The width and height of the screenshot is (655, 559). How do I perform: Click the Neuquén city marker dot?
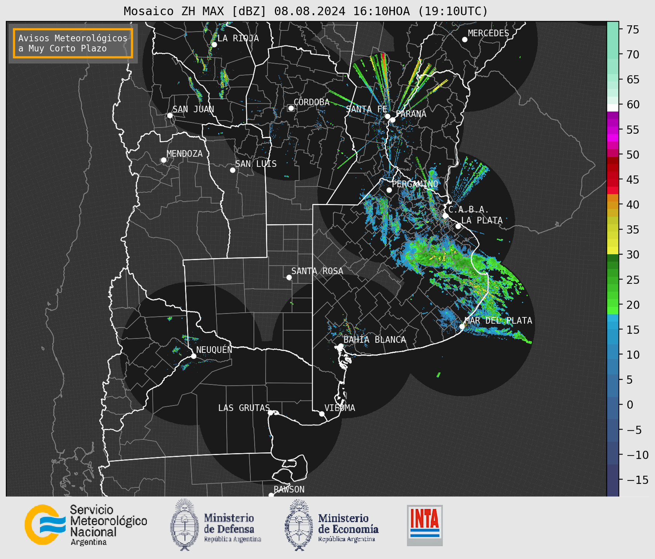[193, 356]
